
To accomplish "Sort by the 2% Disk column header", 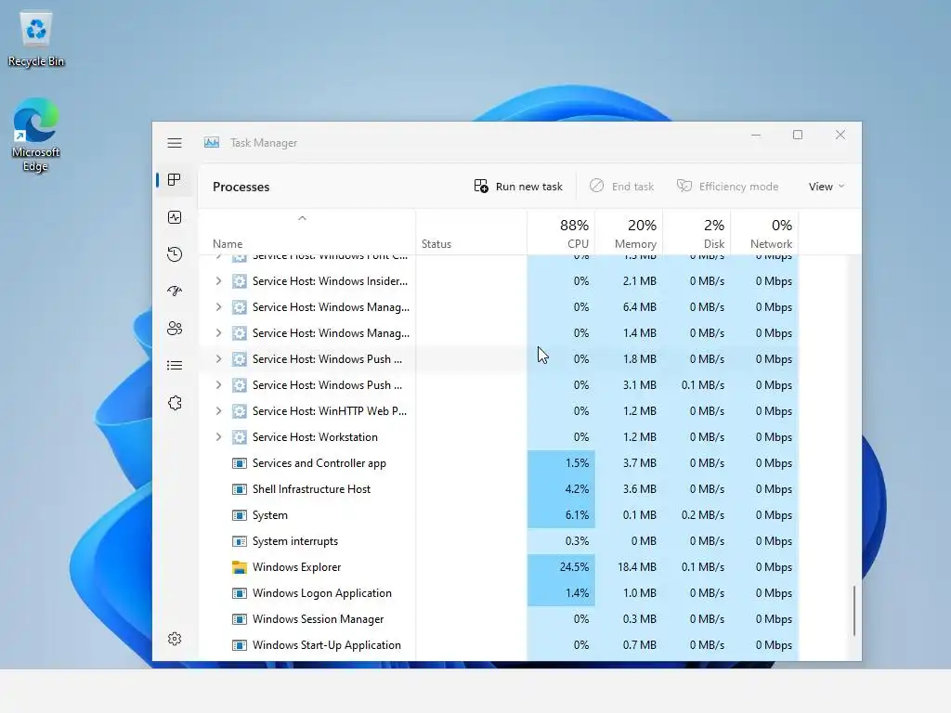I will point(697,233).
